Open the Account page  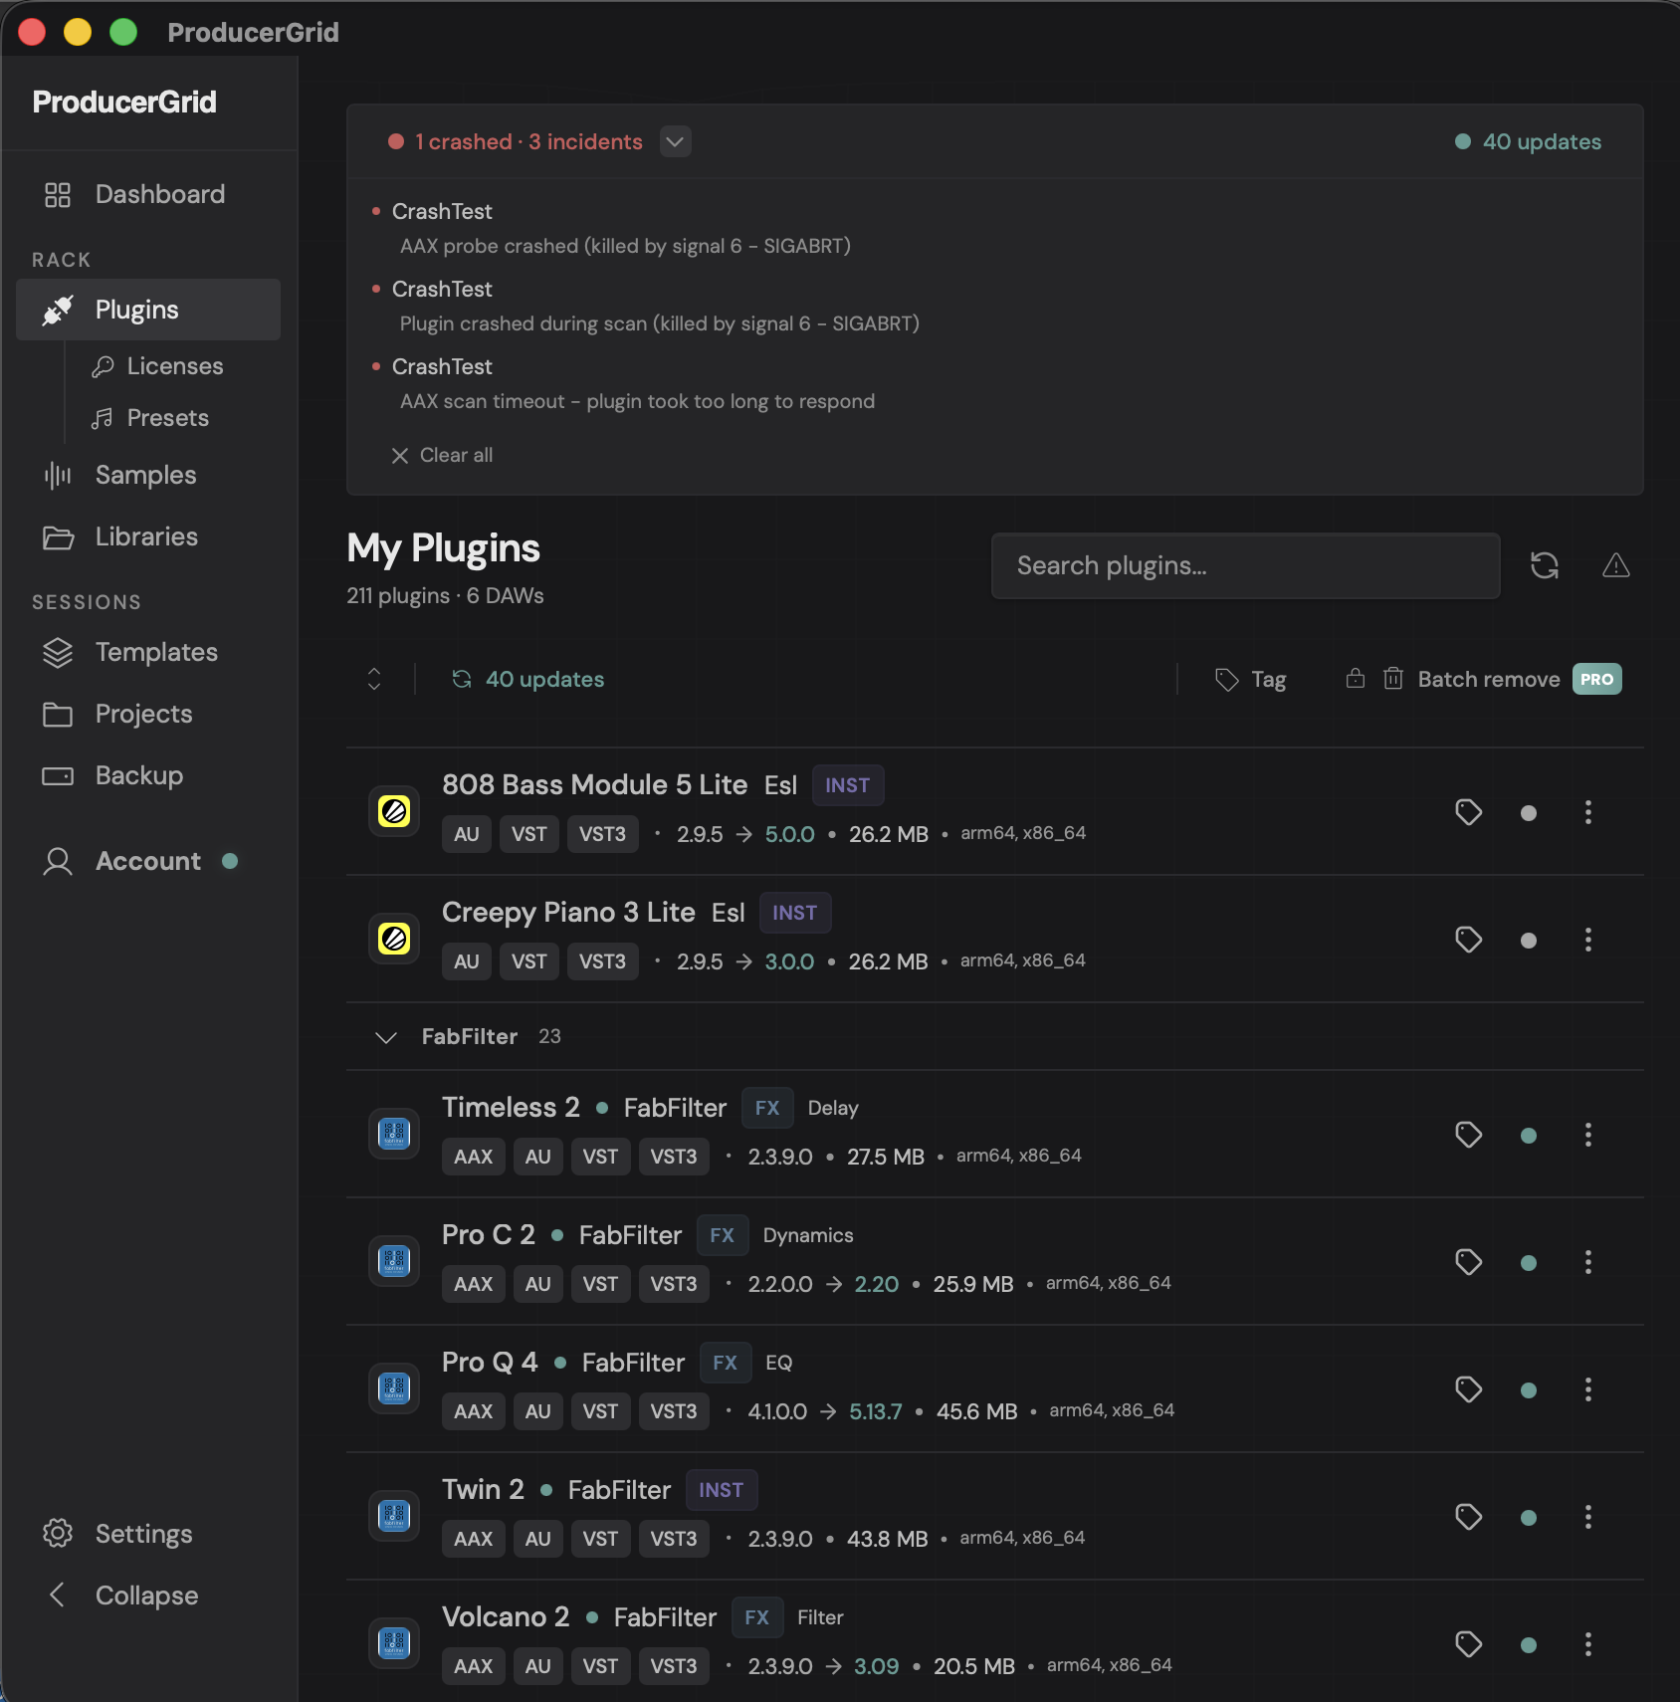click(148, 861)
